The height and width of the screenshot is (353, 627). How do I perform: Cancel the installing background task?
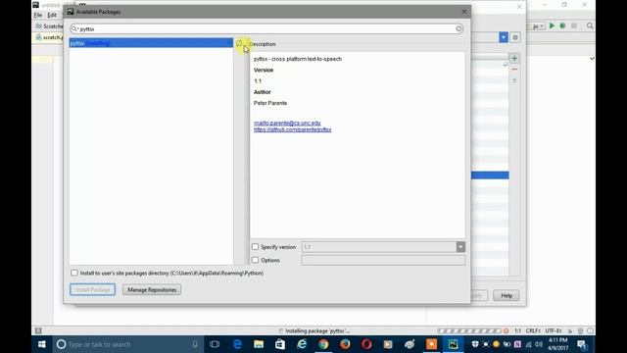pyautogui.click(x=506, y=331)
